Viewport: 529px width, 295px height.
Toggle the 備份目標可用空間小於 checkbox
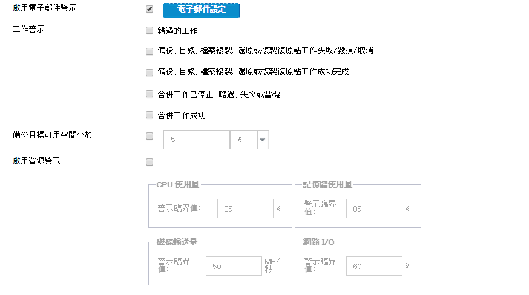[x=149, y=137]
